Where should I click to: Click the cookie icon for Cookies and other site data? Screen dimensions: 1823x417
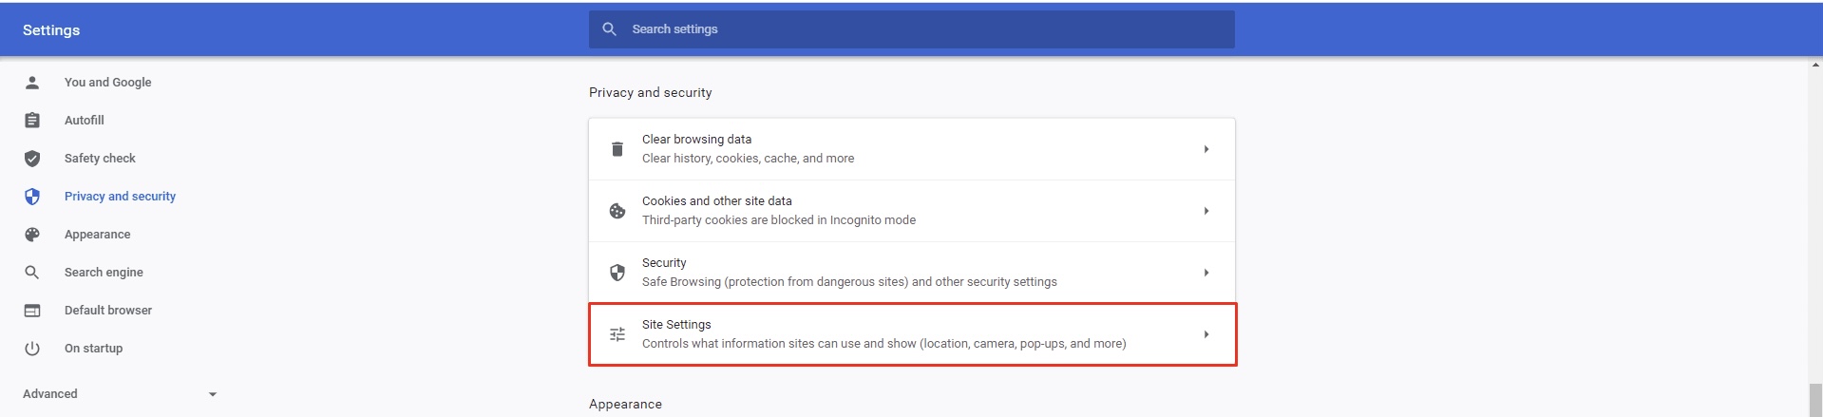point(617,211)
